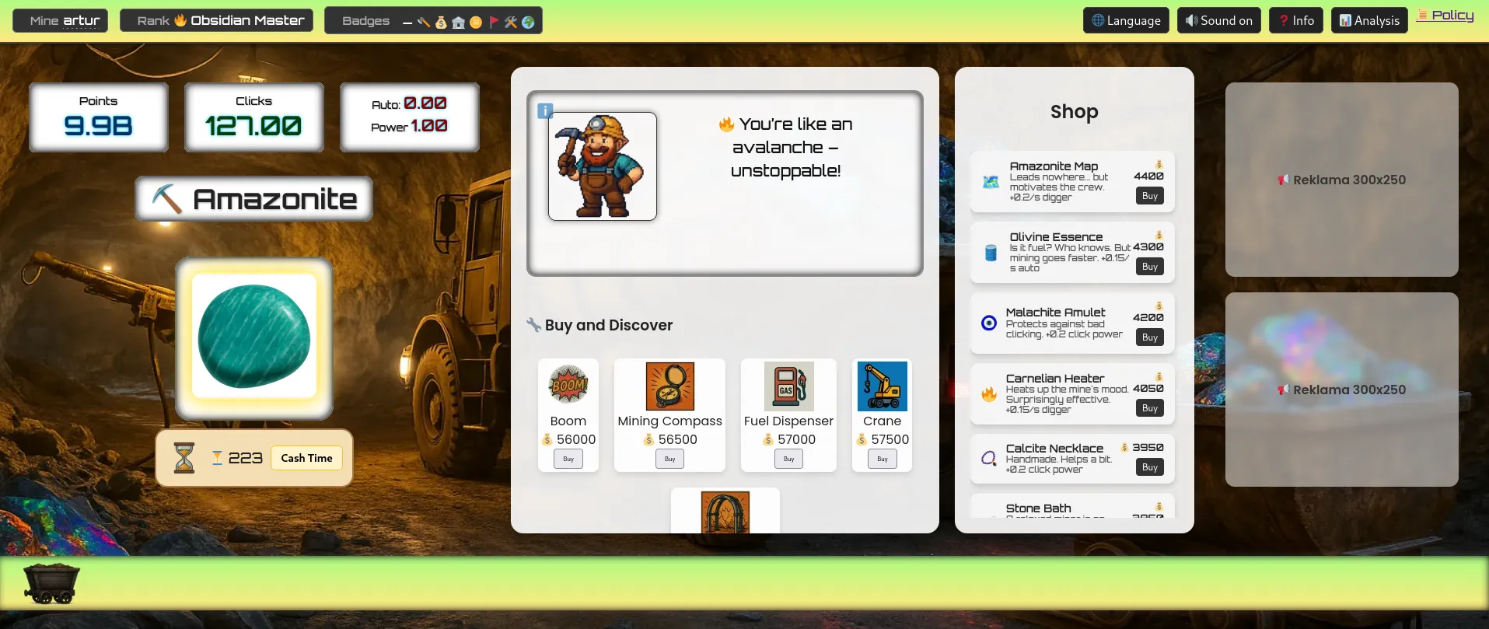Open the Info menu
Viewport: 1489px width, 629px height.
tap(1296, 20)
